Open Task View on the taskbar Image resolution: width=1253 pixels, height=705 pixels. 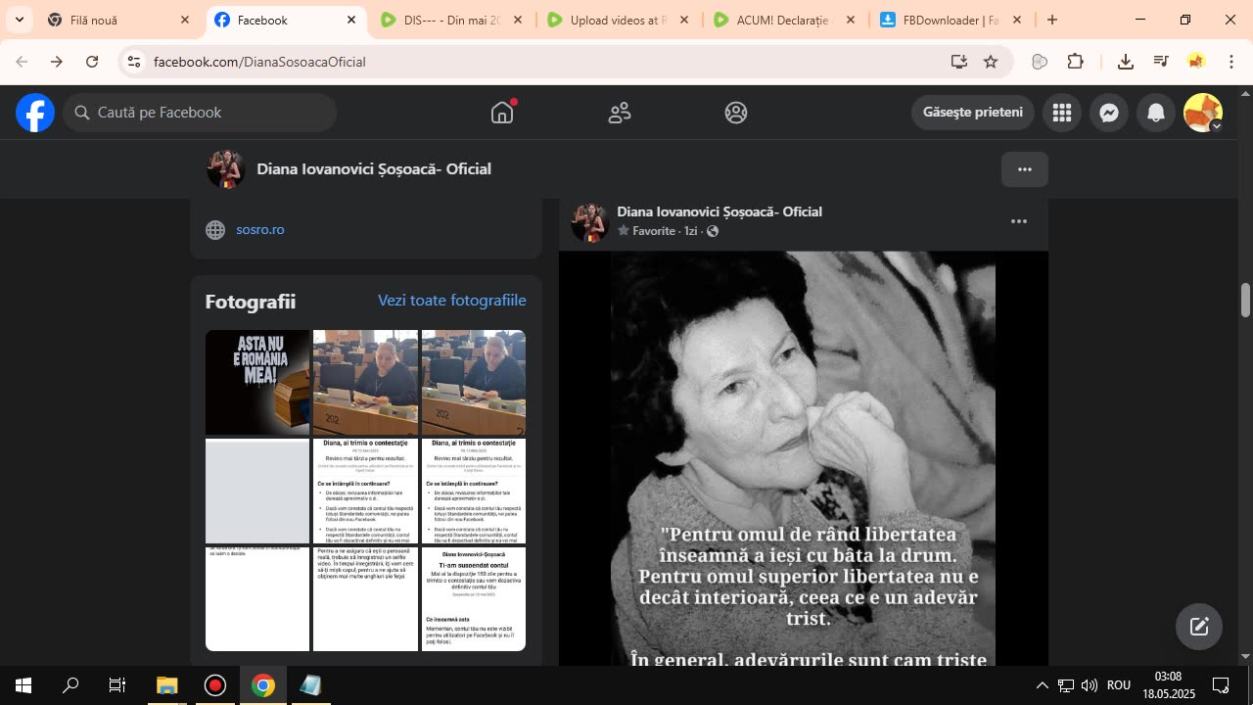pyautogui.click(x=117, y=685)
